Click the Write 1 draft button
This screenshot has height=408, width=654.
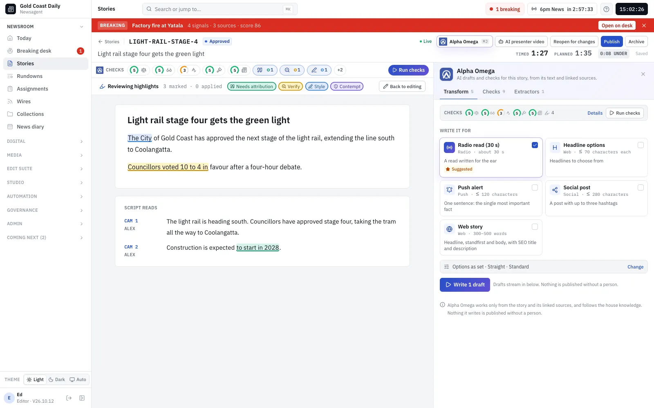(x=465, y=285)
